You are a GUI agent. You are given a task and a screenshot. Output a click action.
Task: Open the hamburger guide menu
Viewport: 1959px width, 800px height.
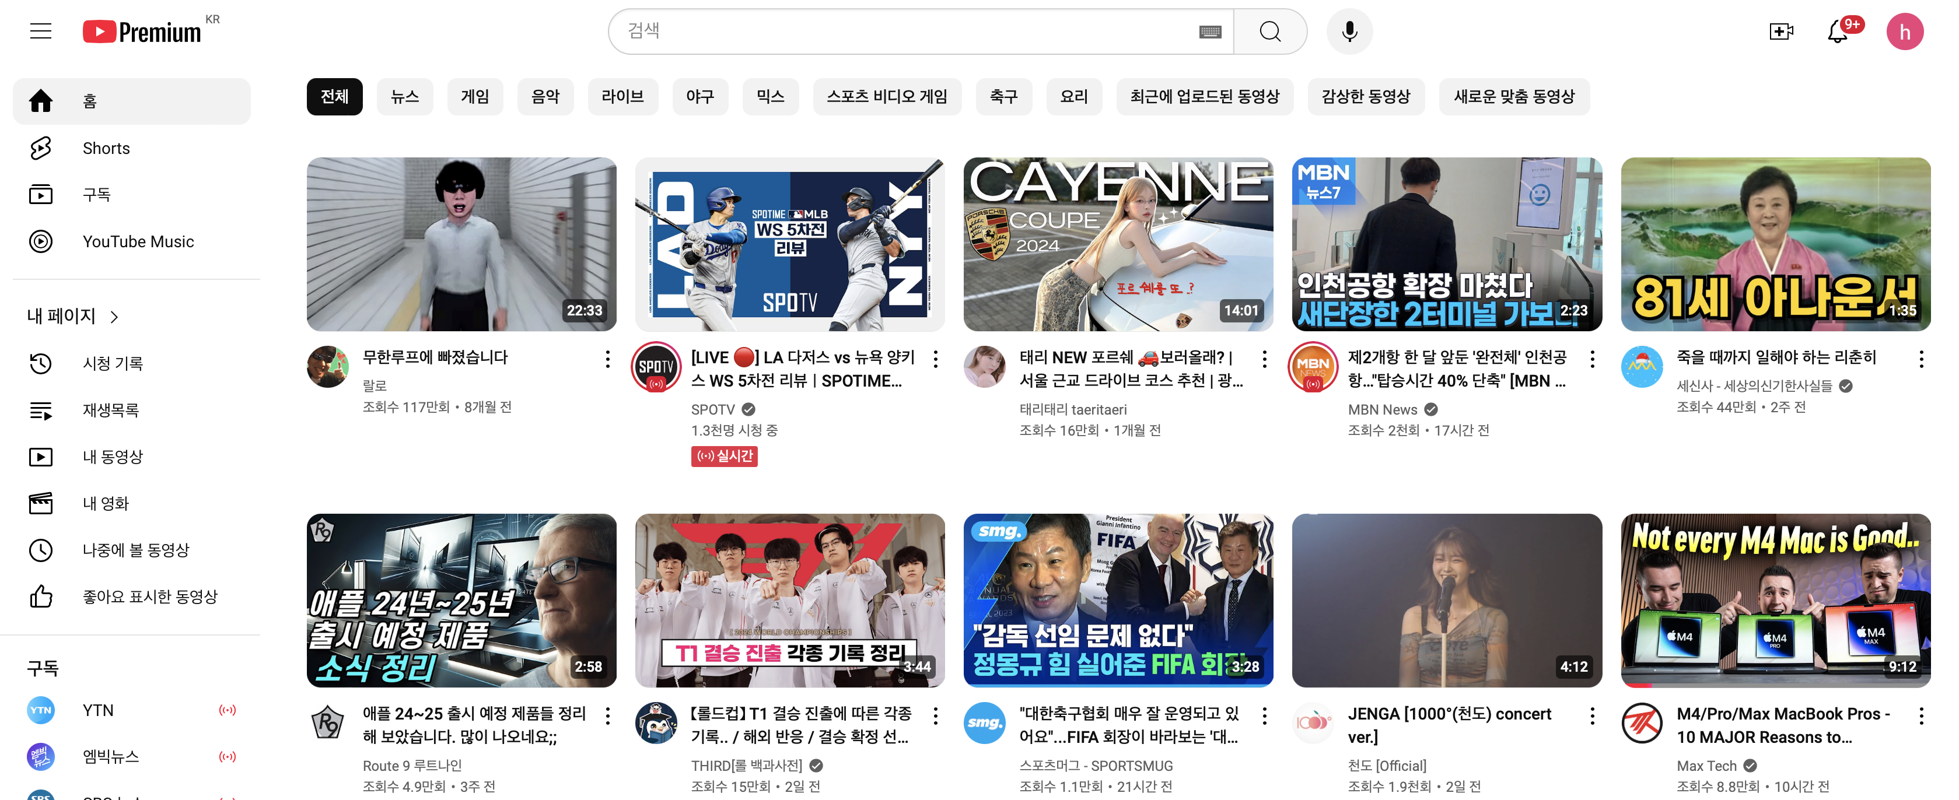41,31
